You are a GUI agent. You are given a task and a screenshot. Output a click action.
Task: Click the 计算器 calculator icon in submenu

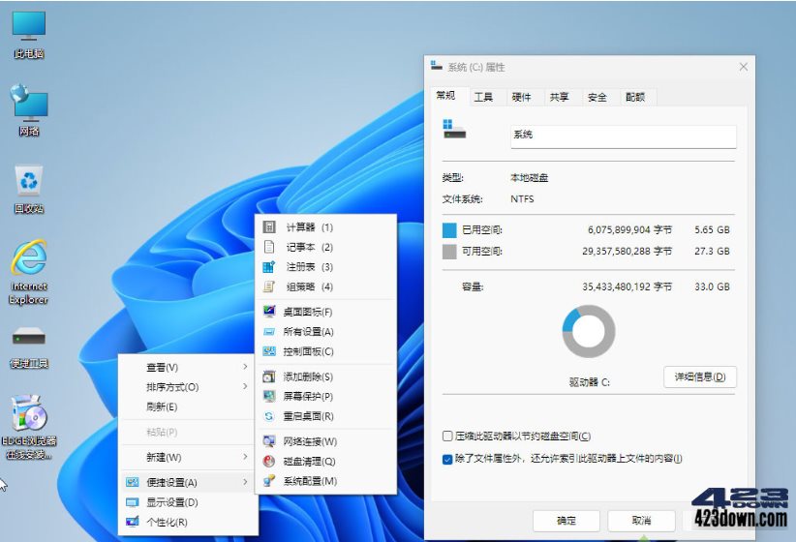[269, 226]
